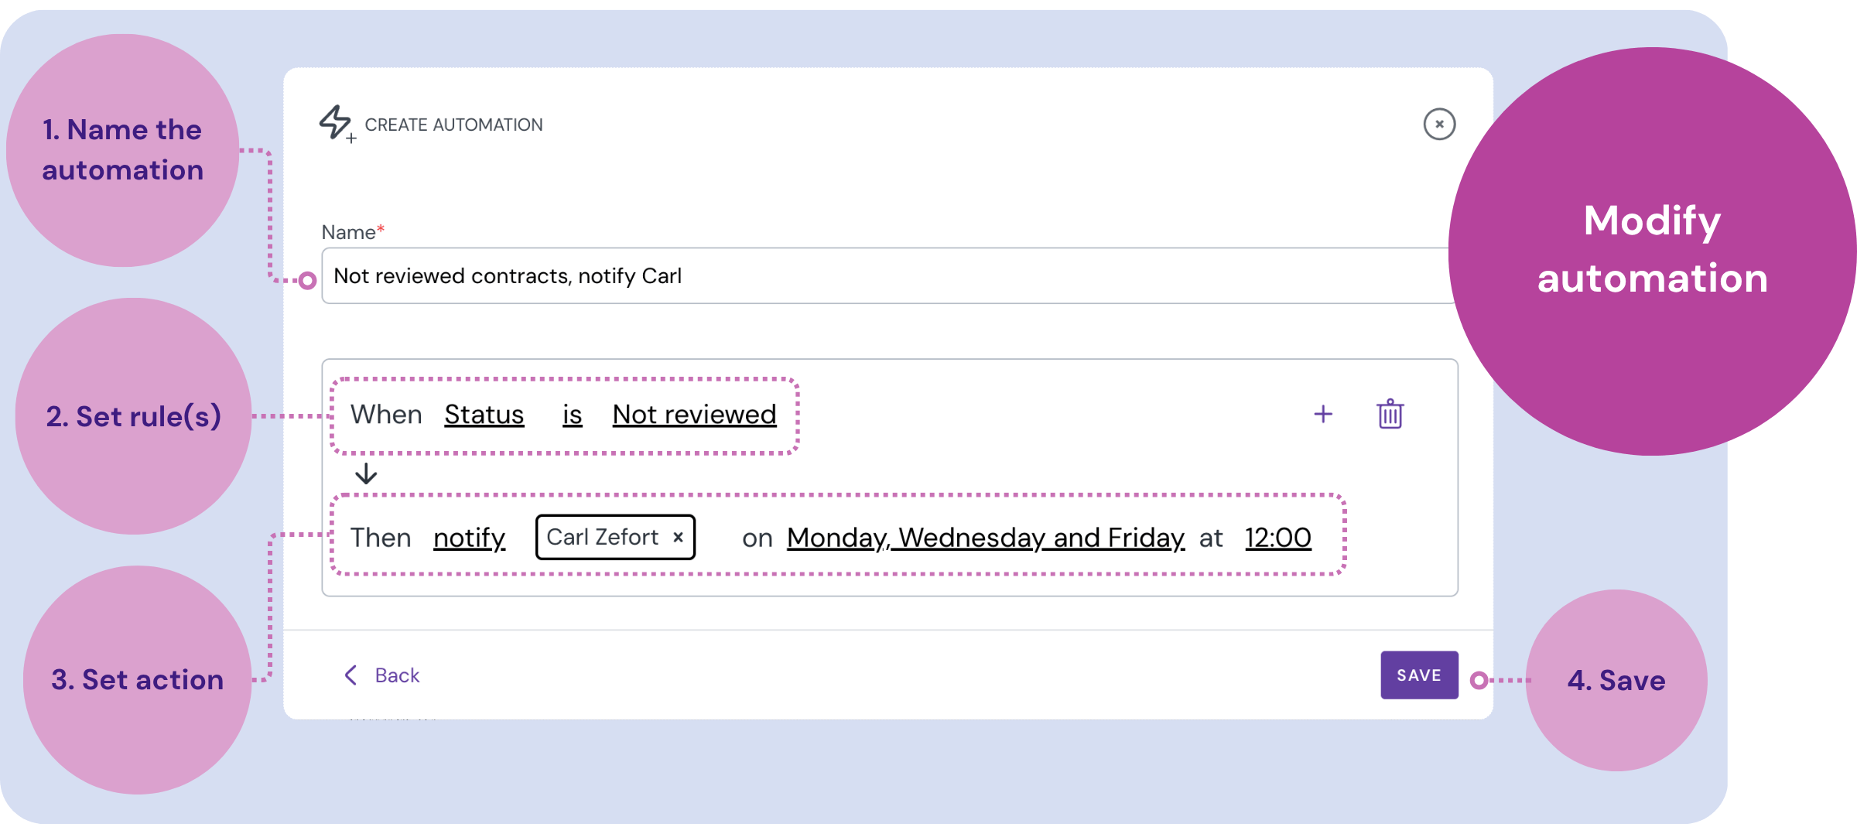Open the Status field dropdown

(484, 414)
